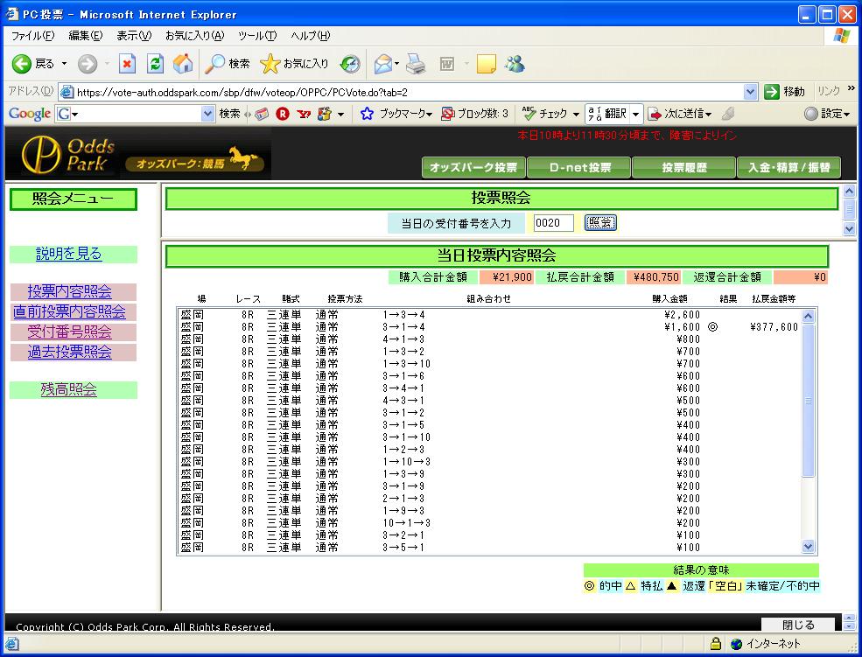Click the bet list scrollbar down arrow
The height and width of the screenshot is (657, 862).
[808, 547]
